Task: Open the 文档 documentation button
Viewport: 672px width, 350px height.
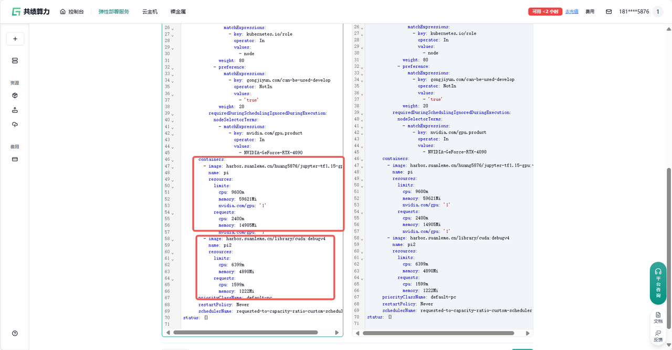Action: coord(658,317)
